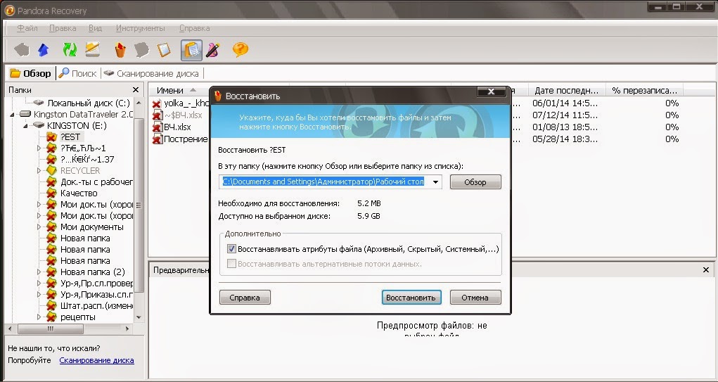Open the Справка menu in menu bar
This screenshot has width=718, height=382.
click(195, 28)
